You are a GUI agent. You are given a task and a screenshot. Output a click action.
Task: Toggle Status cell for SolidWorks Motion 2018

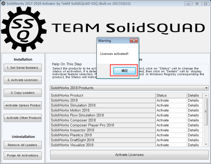171,110
